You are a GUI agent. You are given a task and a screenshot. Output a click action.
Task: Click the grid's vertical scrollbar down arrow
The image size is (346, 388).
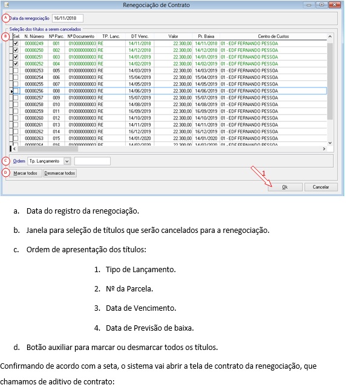[330, 143]
